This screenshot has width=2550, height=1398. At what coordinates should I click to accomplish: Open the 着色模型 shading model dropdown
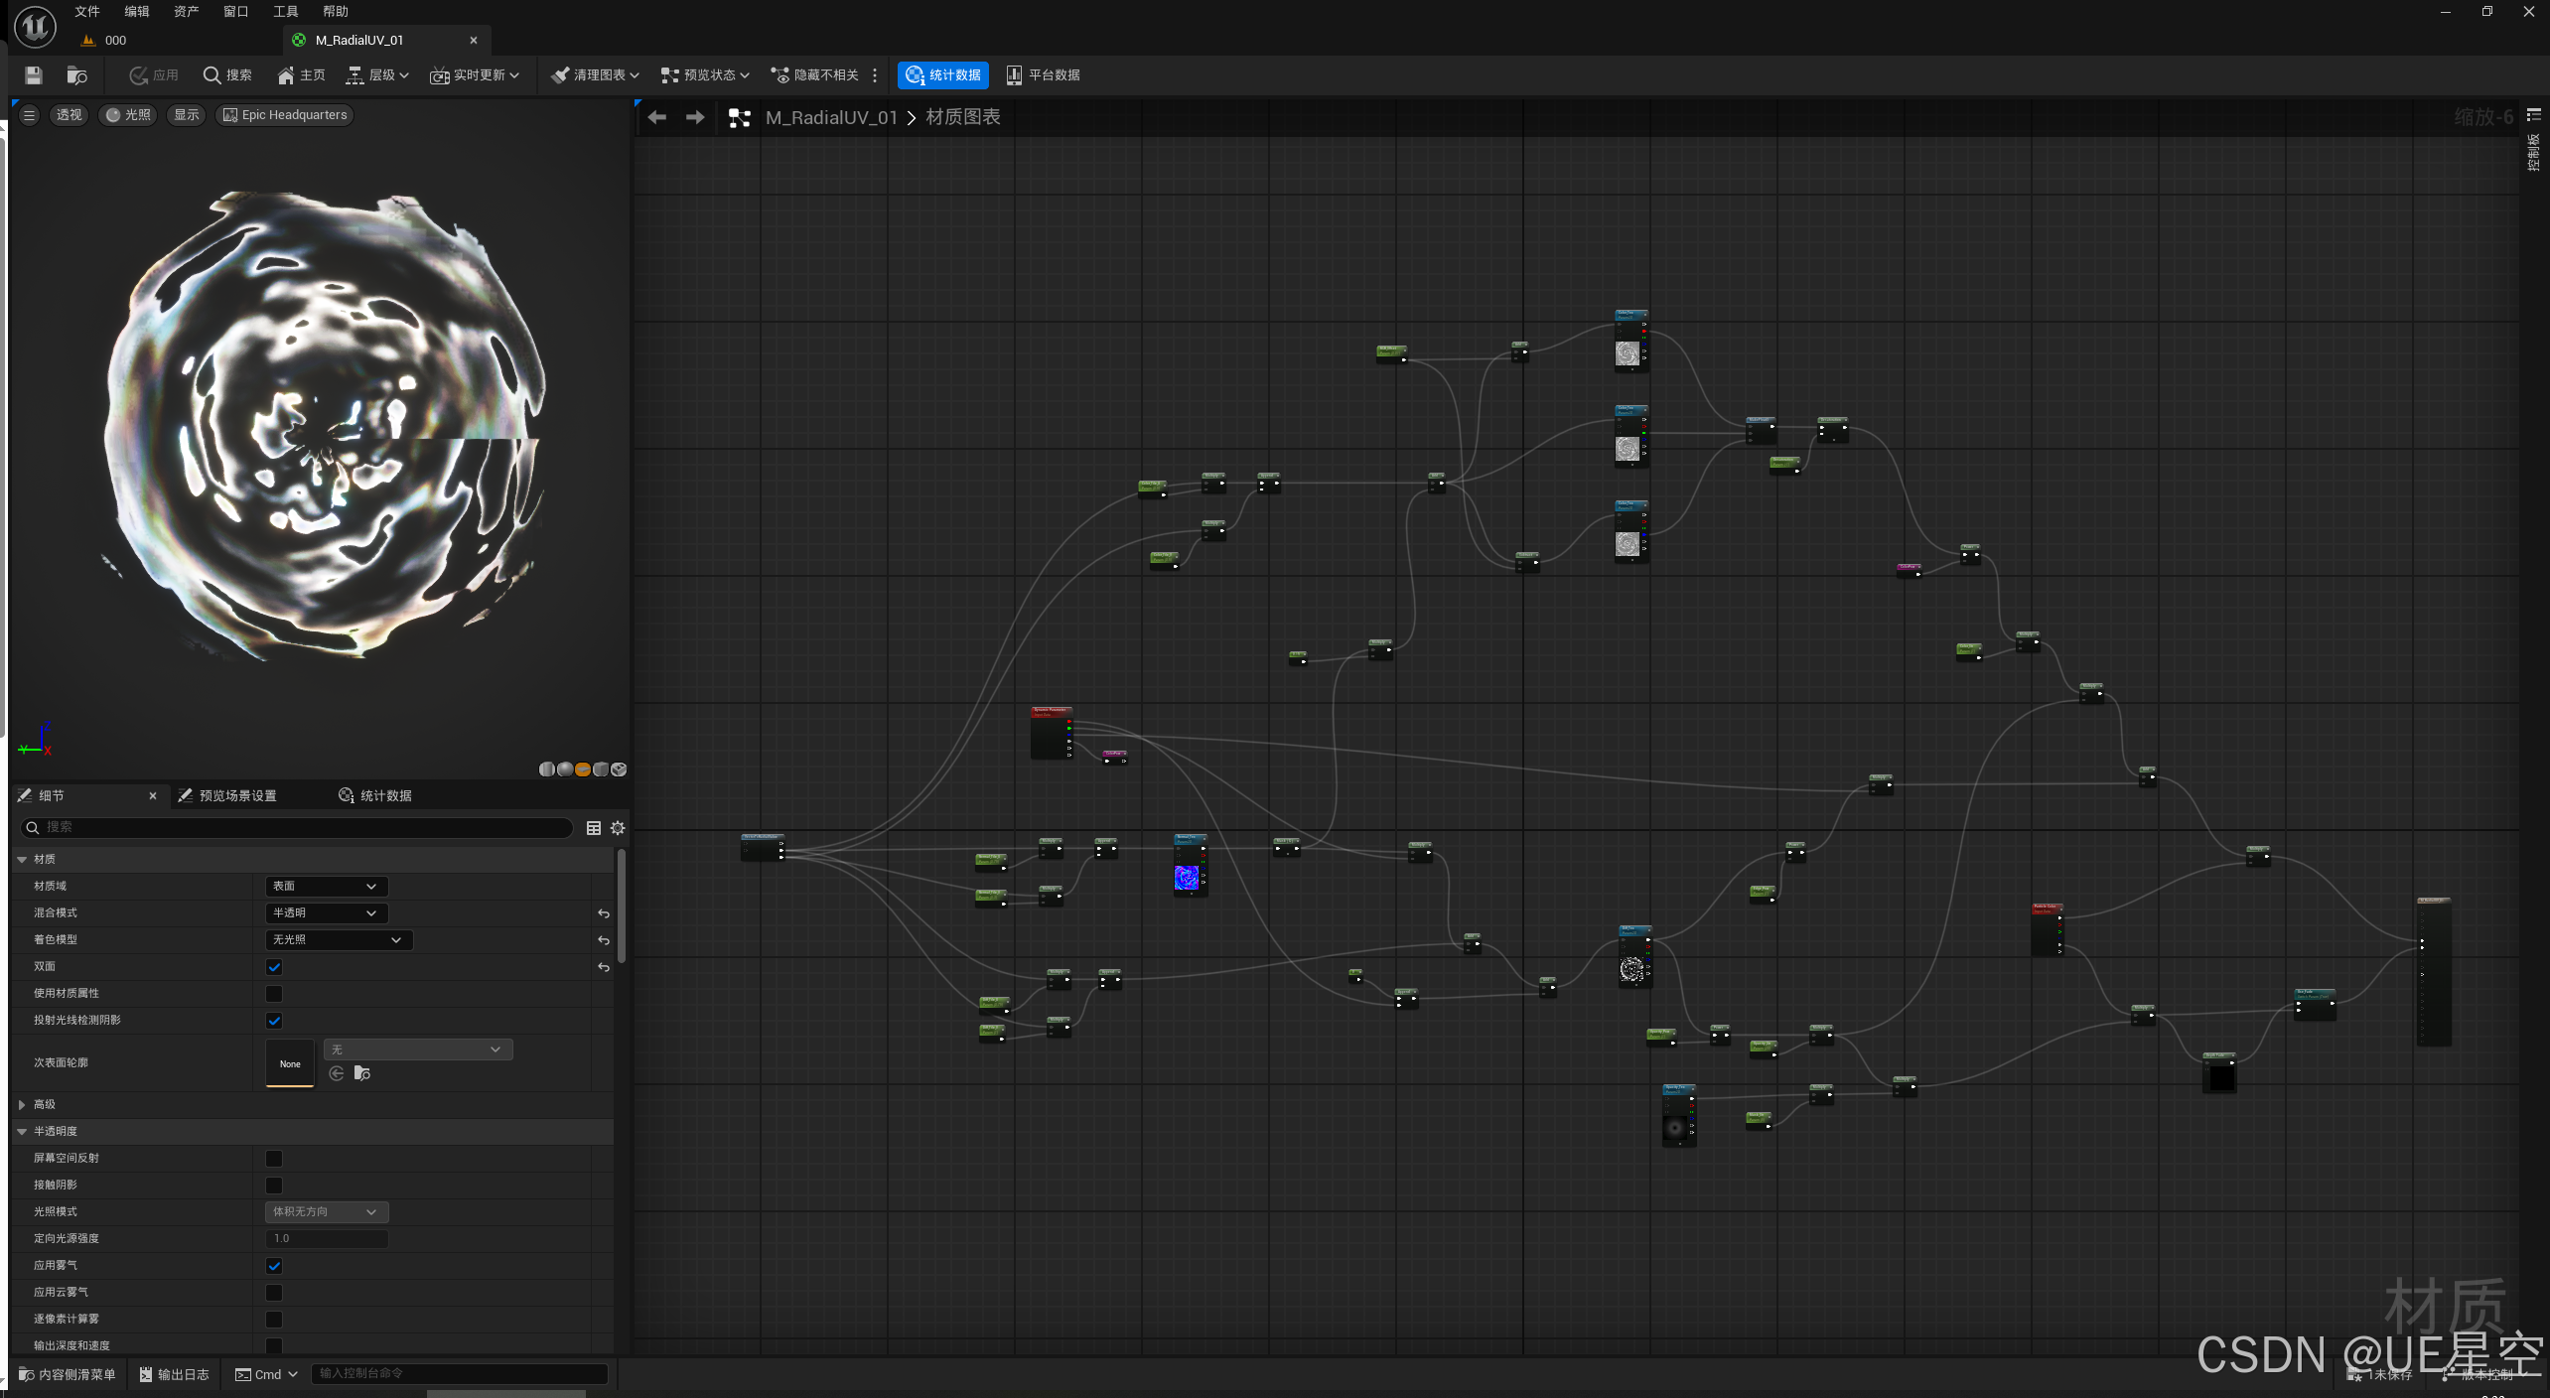tap(338, 940)
